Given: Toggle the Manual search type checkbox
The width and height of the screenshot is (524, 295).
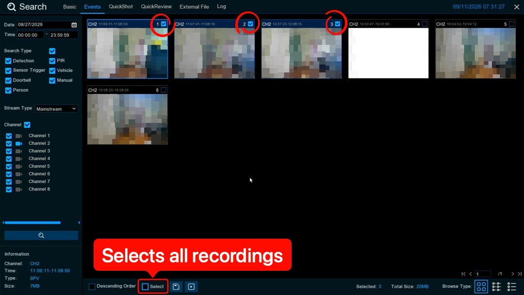Looking at the screenshot, I should tap(52, 81).
